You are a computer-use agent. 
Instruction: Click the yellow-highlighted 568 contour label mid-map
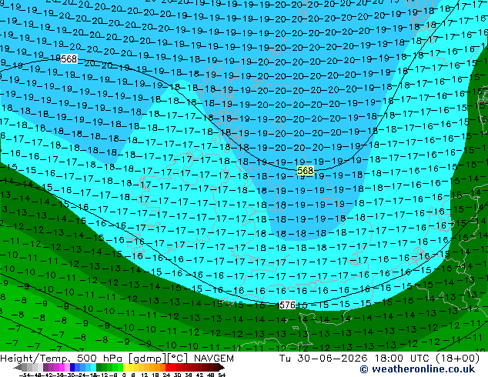(306, 171)
